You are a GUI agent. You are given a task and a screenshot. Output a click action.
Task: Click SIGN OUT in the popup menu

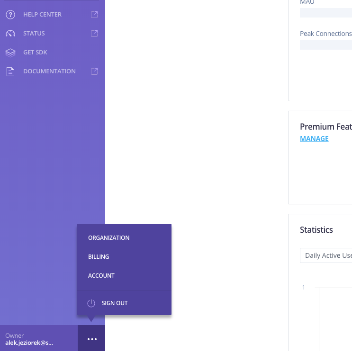click(x=115, y=303)
